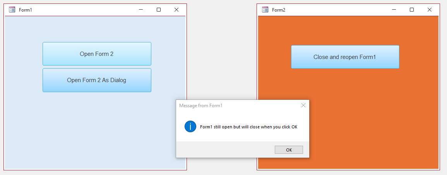Screen dimensions: 447x175
Task: Close the Form2 window
Action: (x=430, y=10)
